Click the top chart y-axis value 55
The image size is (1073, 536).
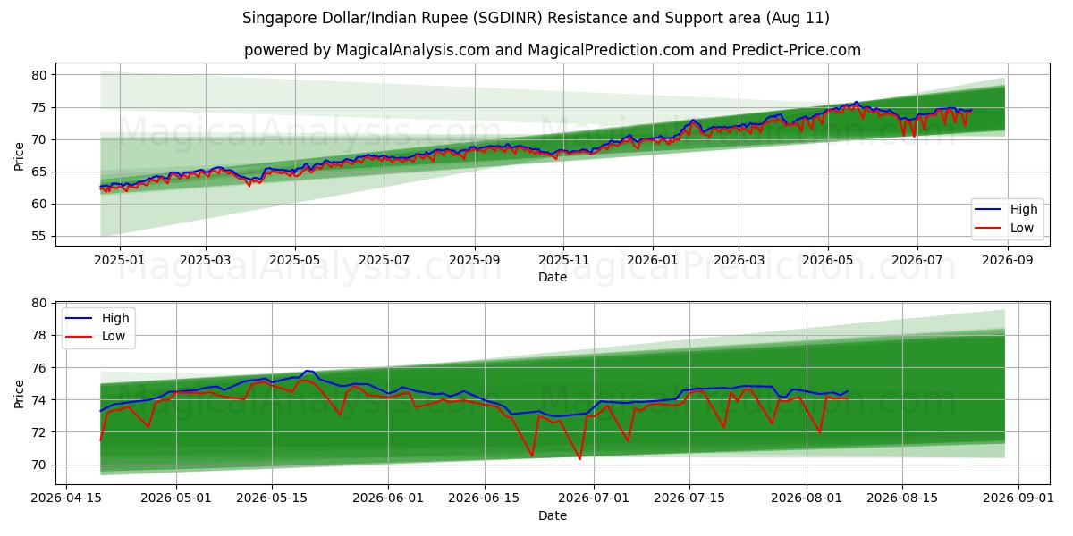pyautogui.click(x=39, y=237)
